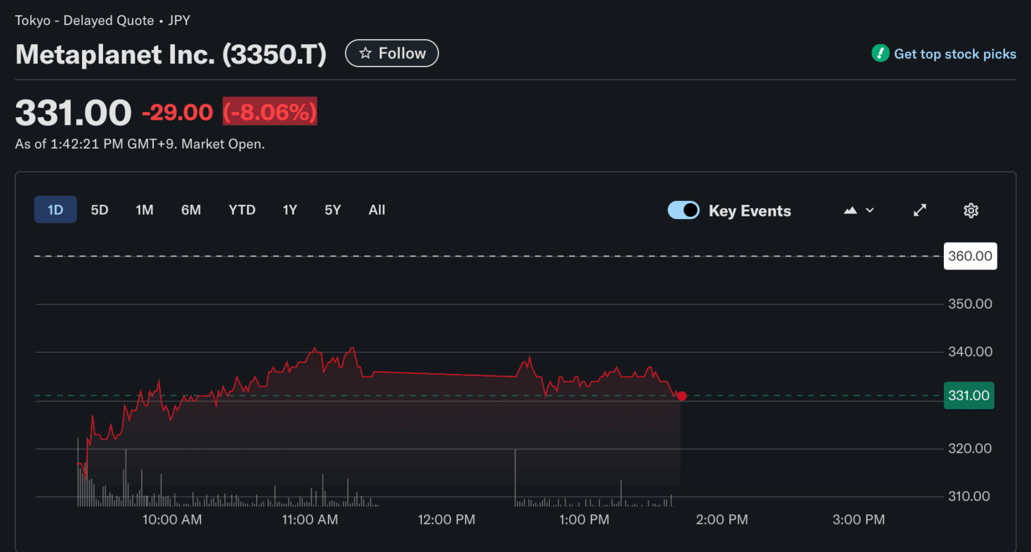Screen dimensions: 1031x552
Task: Click the Tokyo - Delayed Quote text
Action: click(x=85, y=20)
